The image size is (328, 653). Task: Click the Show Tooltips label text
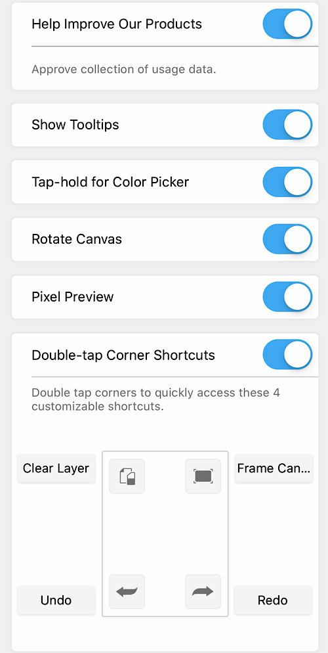75,125
